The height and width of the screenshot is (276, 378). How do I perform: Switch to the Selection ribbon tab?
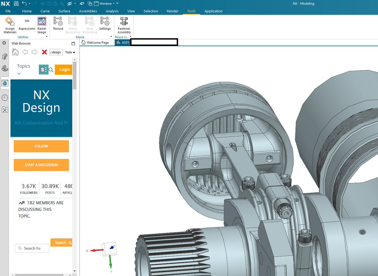(x=151, y=11)
